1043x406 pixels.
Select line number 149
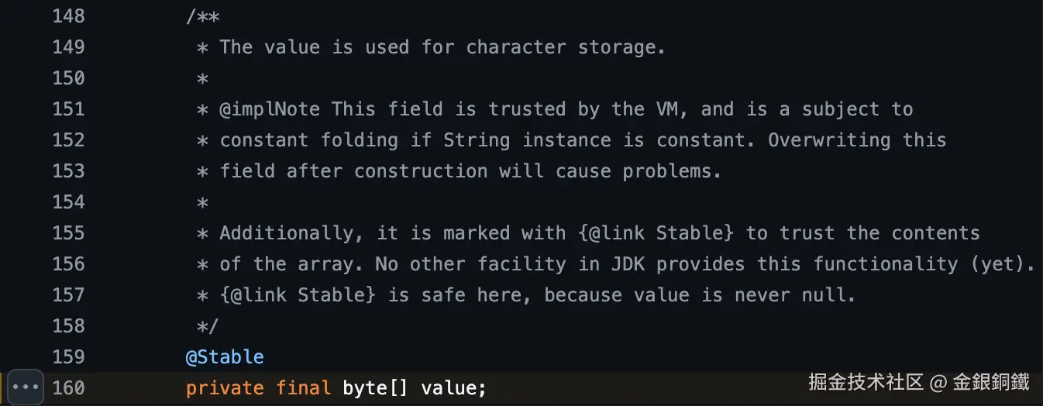coord(68,47)
